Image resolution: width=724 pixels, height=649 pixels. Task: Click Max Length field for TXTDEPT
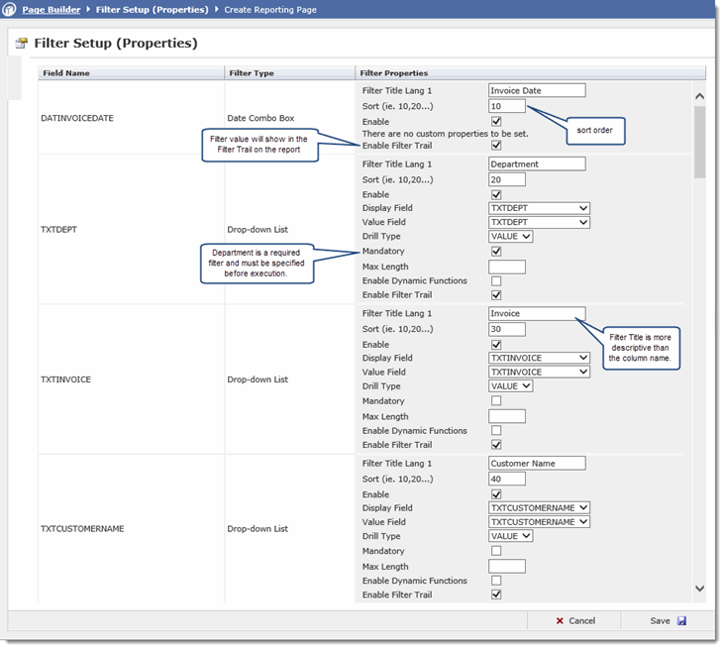(x=507, y=267)
